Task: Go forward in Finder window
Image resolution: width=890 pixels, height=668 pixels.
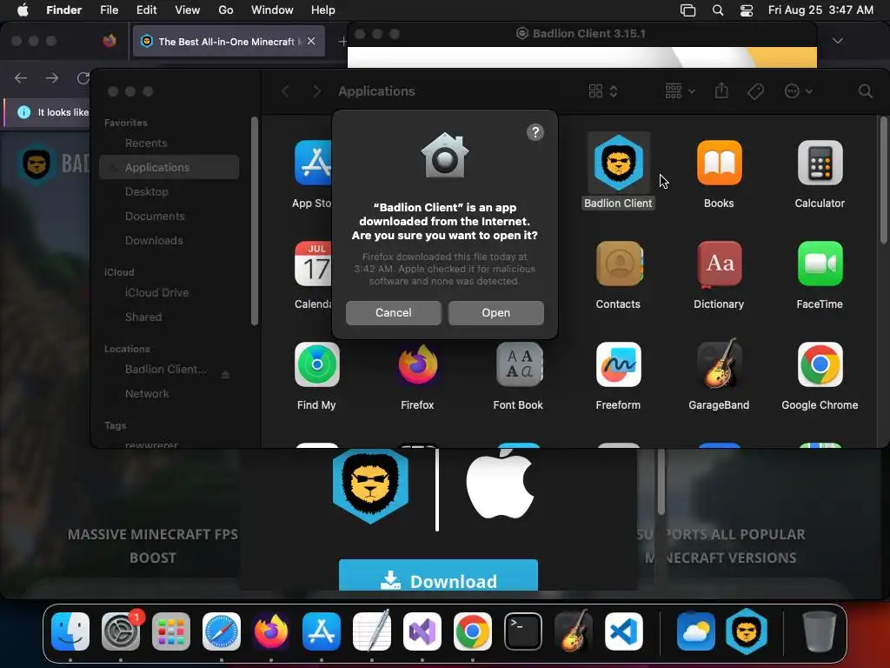Action: [316, 91]
